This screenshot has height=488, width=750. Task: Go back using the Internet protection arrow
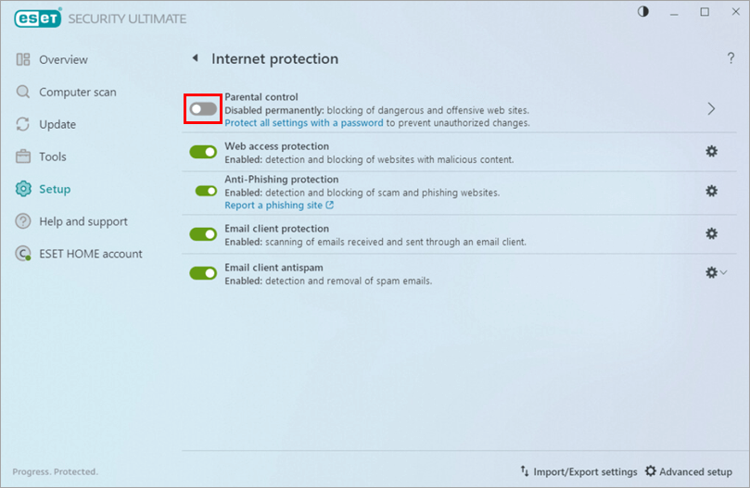195,58
